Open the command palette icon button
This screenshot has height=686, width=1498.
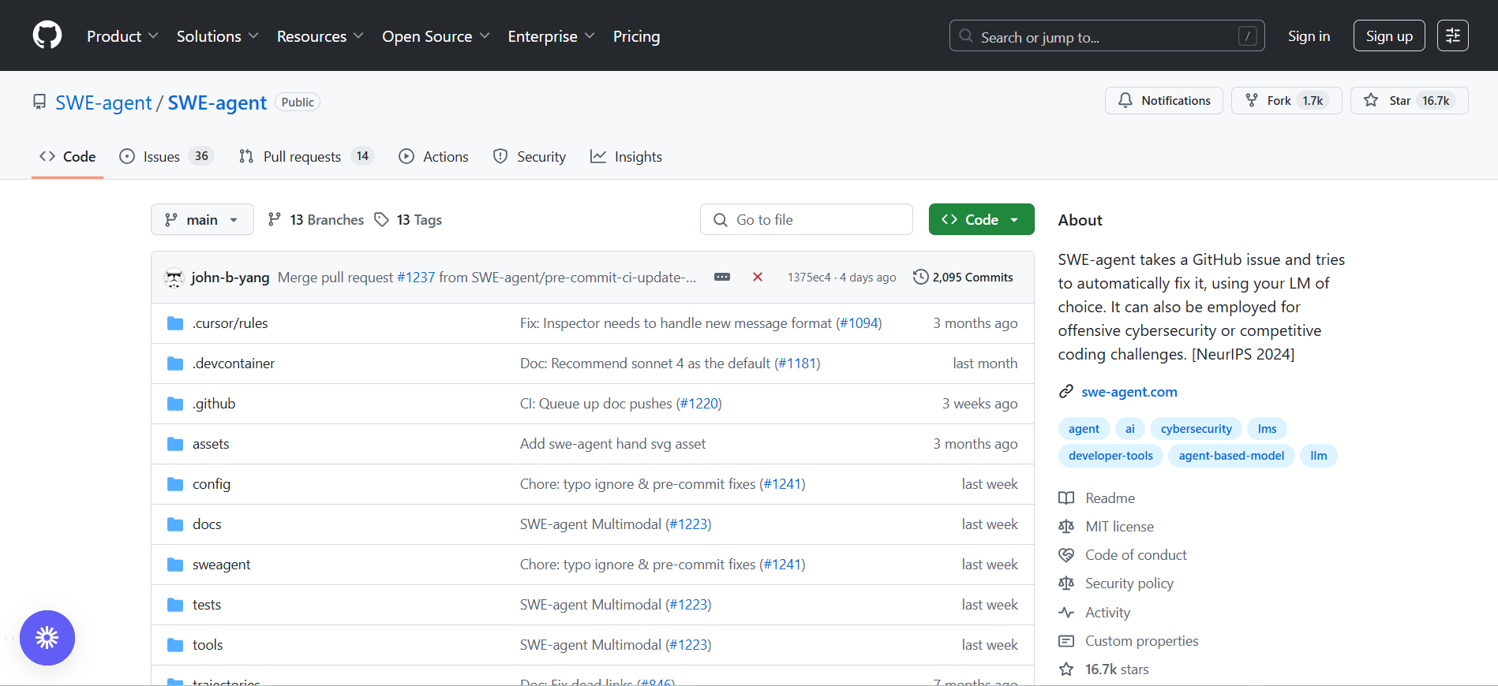1452,35
